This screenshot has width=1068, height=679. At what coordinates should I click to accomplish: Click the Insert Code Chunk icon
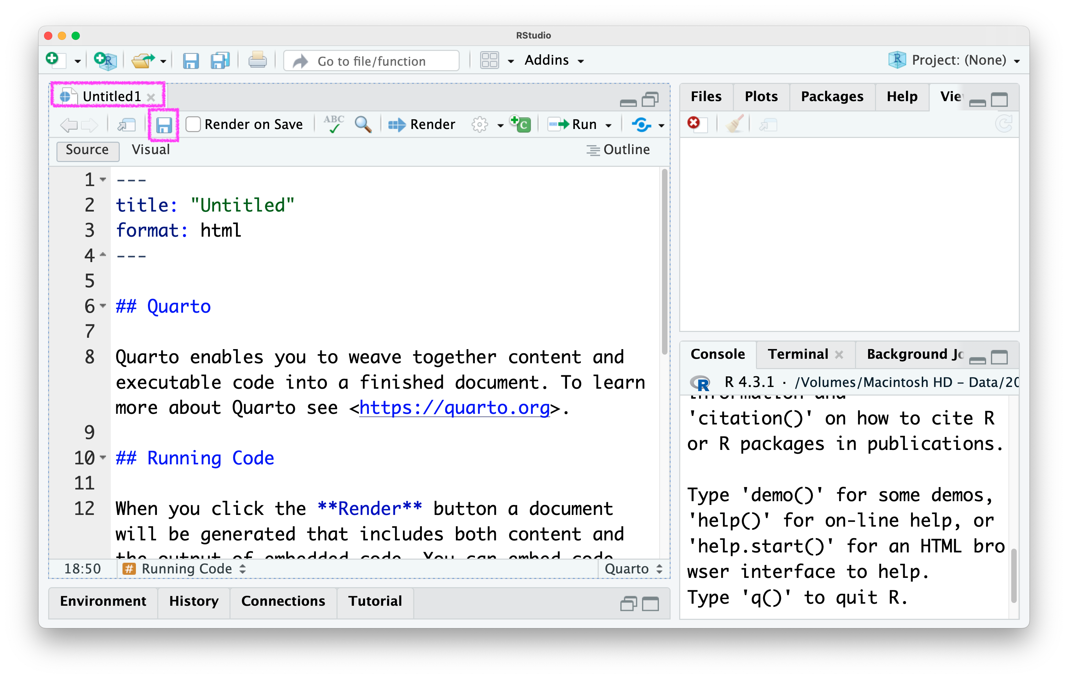click(521, 124)
